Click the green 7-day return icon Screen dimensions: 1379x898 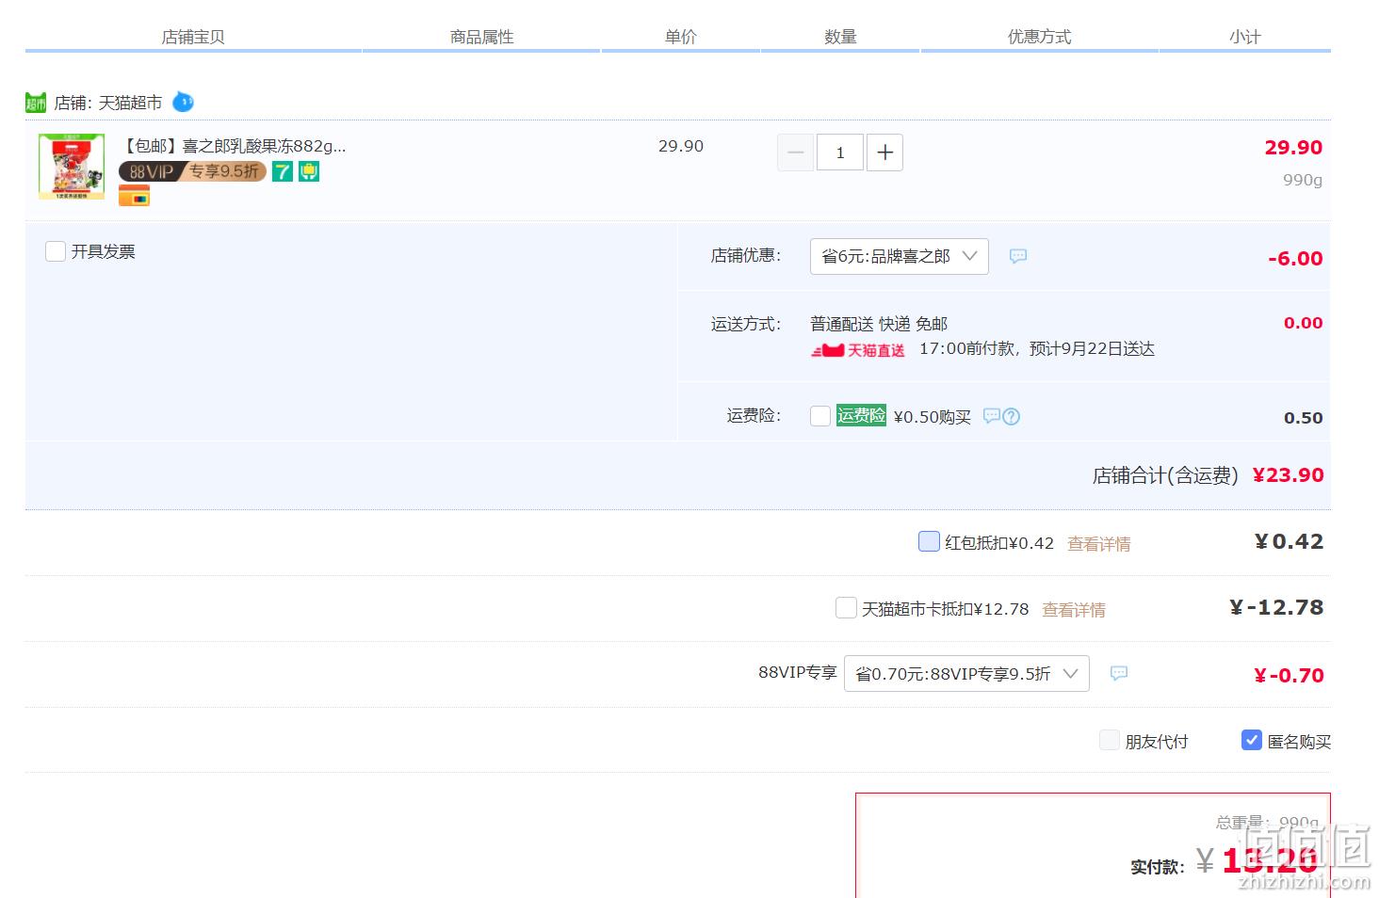tap(283, 171)
